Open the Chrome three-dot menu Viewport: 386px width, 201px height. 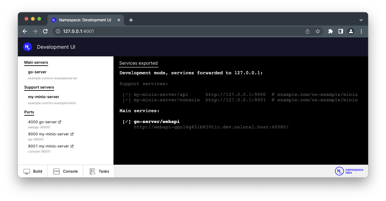(x=361, y=31)
